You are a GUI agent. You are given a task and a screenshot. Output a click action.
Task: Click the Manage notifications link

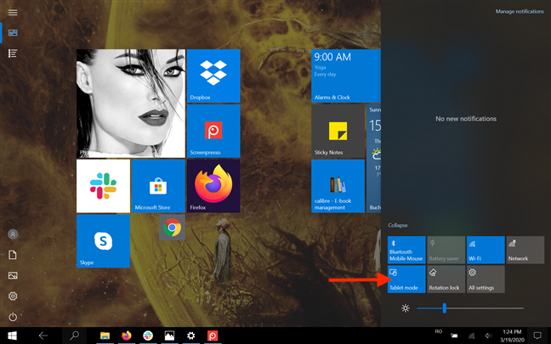(520, 12)
